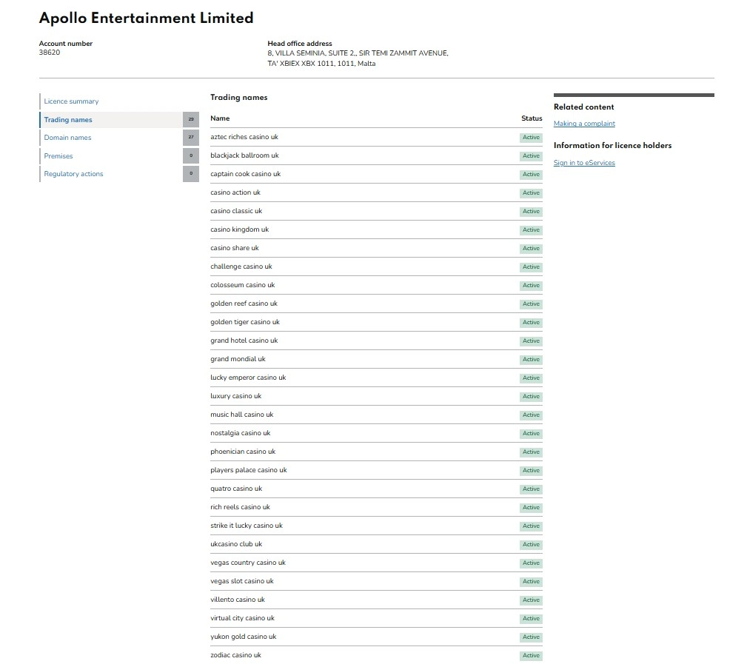This screenshot has width=747, height=664.
Task: Click 'nostalgia casino uk' entry
Action: (240, 433)
